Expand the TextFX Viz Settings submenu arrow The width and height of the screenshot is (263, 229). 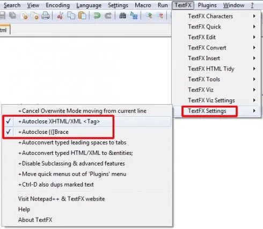tap(254, 101)
